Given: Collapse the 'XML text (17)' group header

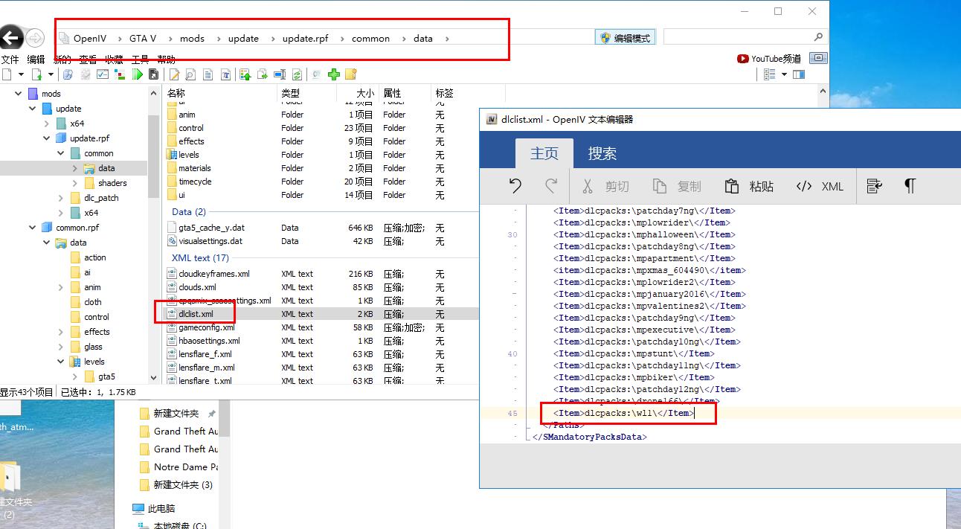Looking at the screenshot, I should [x=200, y=258].
